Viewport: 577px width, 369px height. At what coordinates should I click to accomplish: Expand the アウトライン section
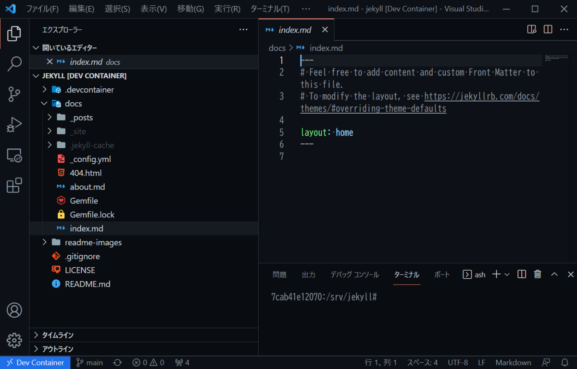(x=144, y=349)
